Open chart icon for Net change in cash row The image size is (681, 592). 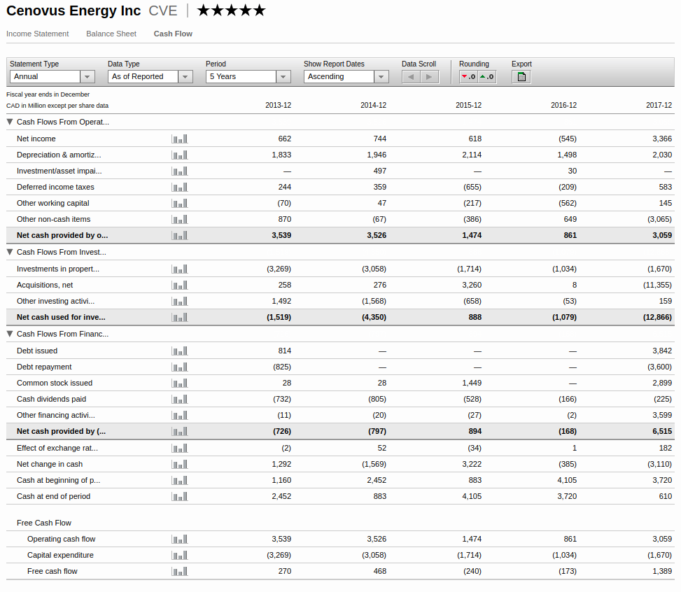(180, 465)
